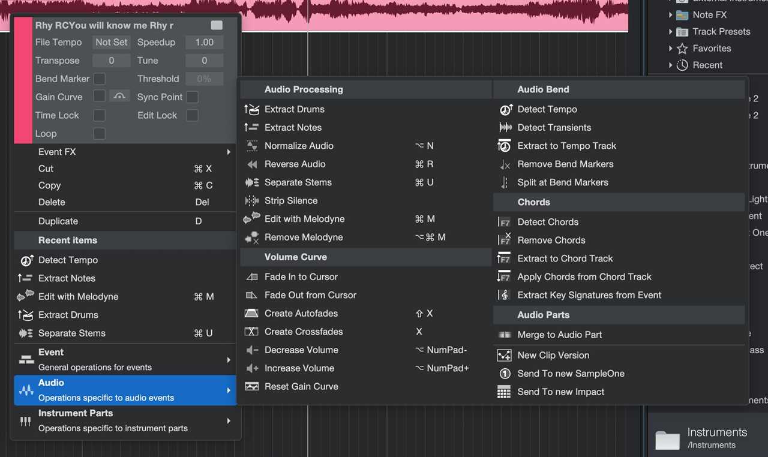Choose Create Crossfades
768x457 pixels.
tap(304, 332)
